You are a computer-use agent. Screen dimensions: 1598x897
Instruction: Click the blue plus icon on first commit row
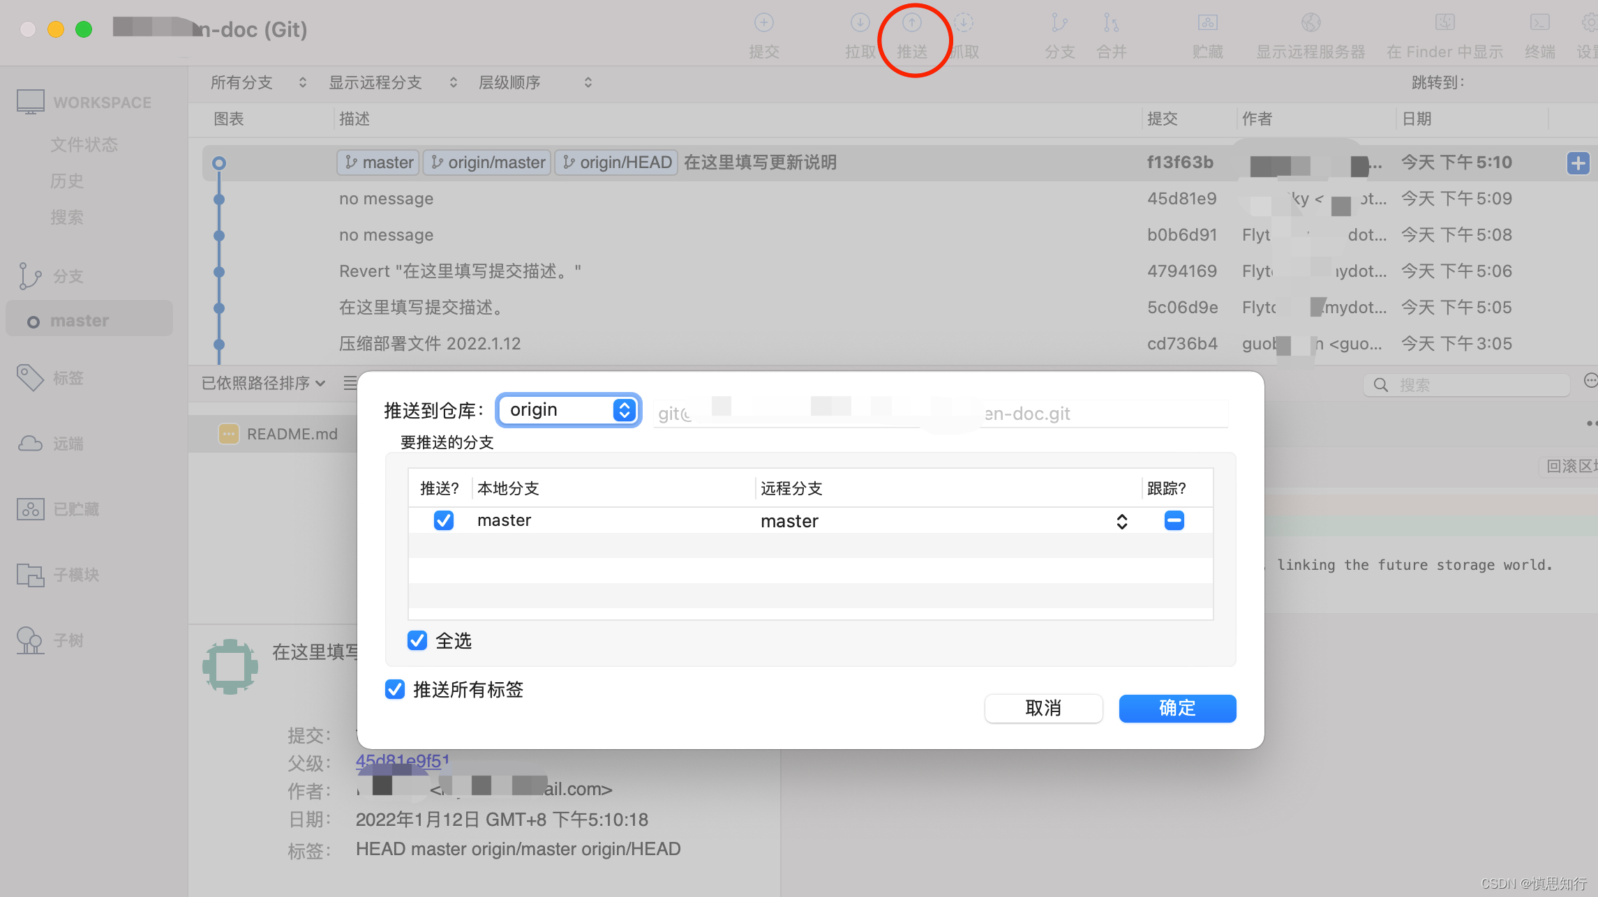1578,163
